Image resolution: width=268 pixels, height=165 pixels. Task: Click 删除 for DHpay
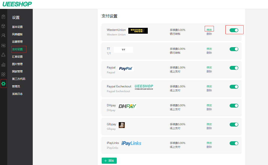[x=209, y=109]
